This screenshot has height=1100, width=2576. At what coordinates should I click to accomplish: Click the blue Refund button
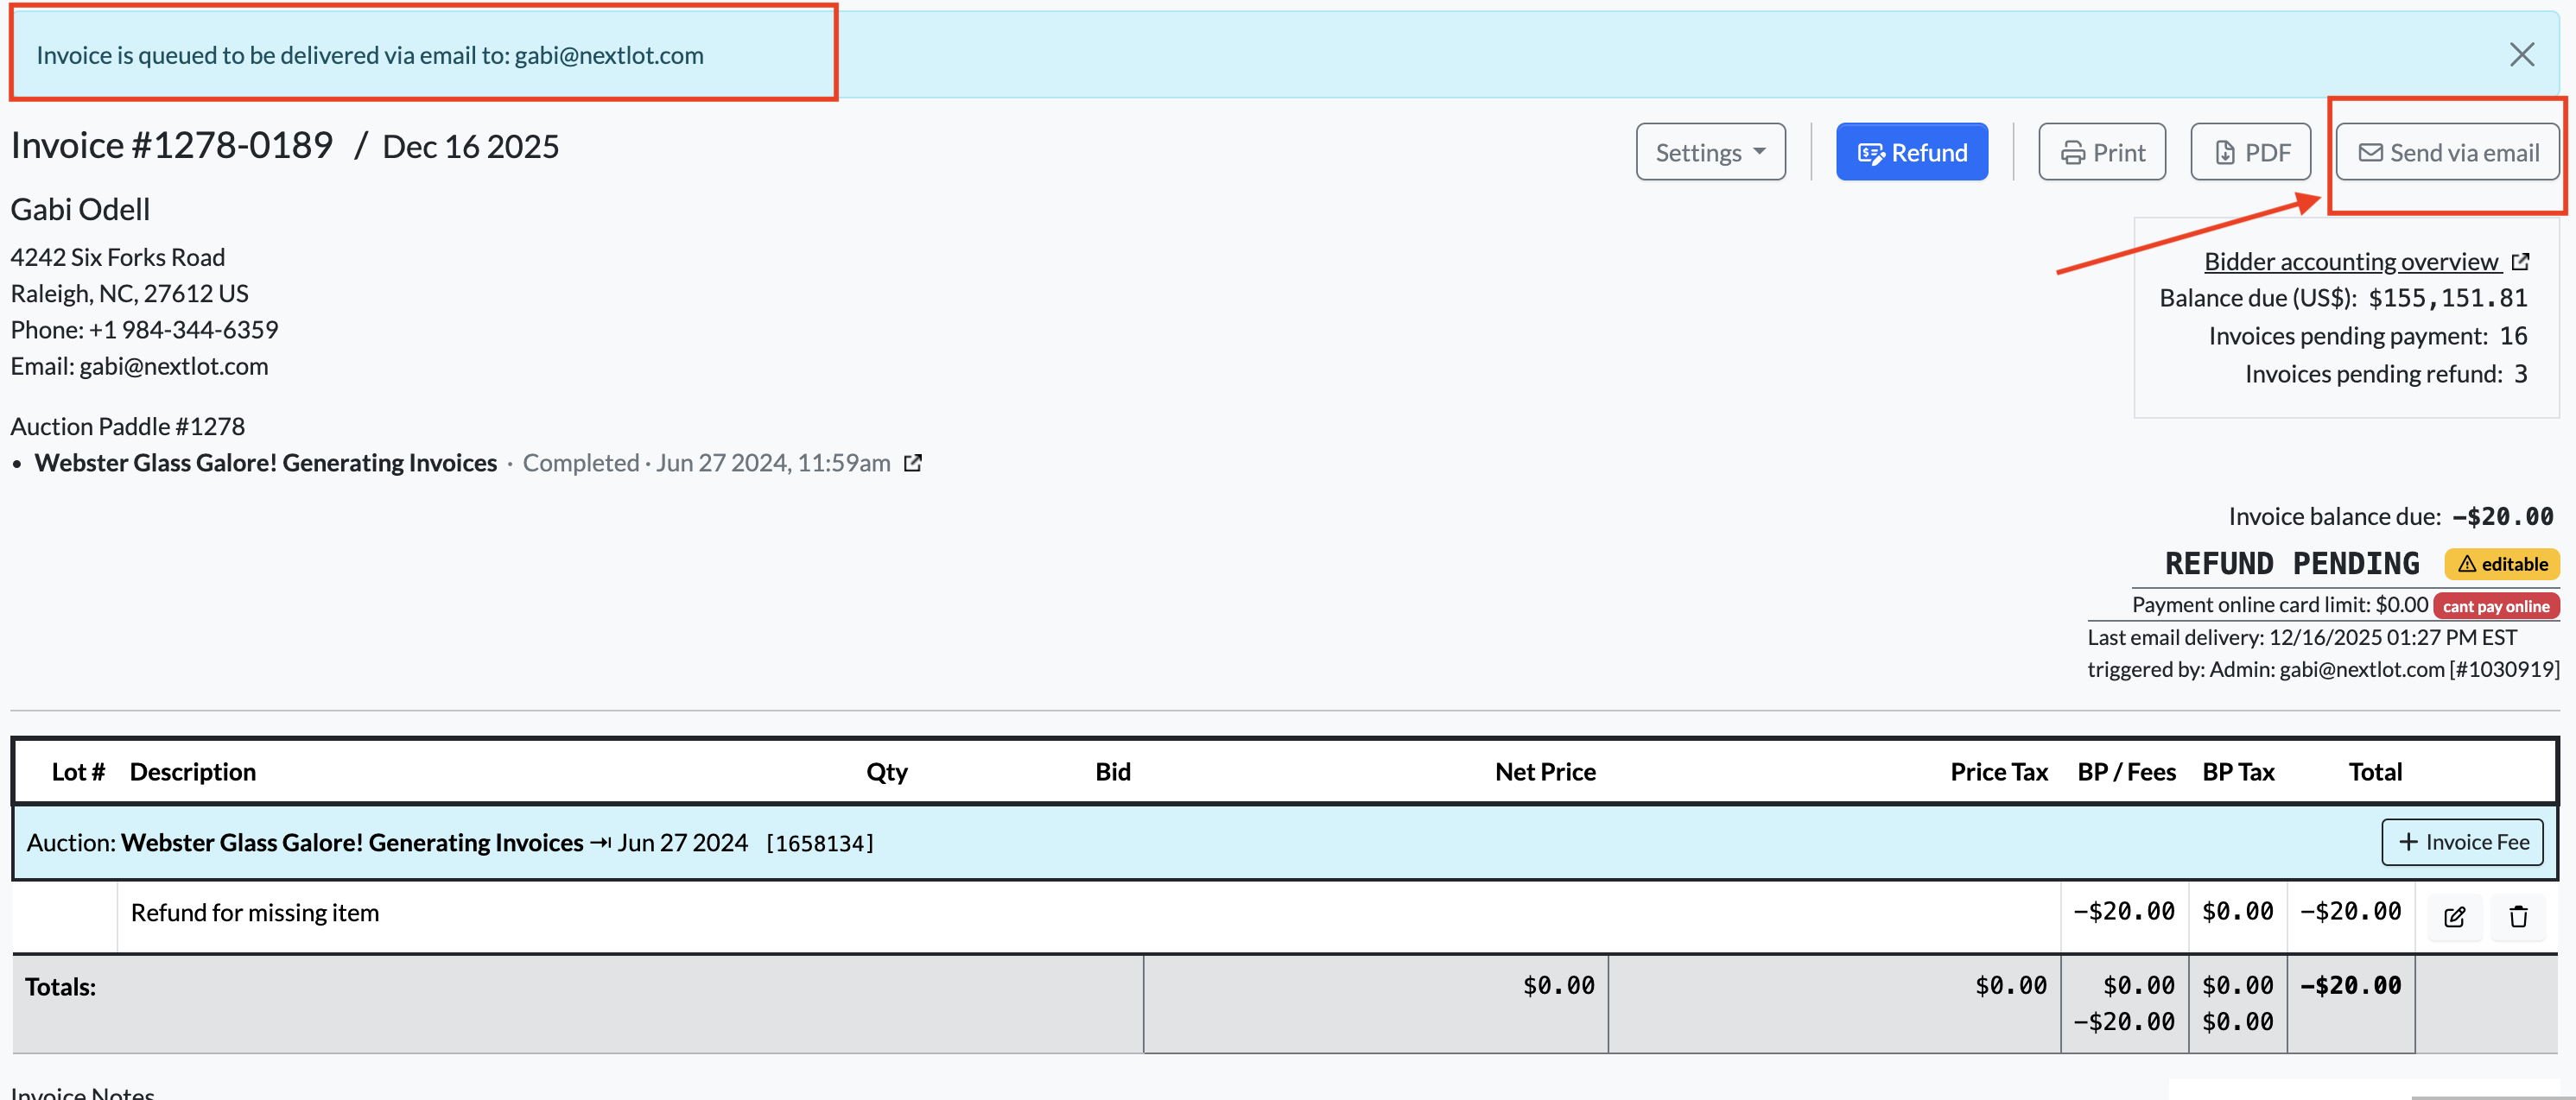[1911, 152]
